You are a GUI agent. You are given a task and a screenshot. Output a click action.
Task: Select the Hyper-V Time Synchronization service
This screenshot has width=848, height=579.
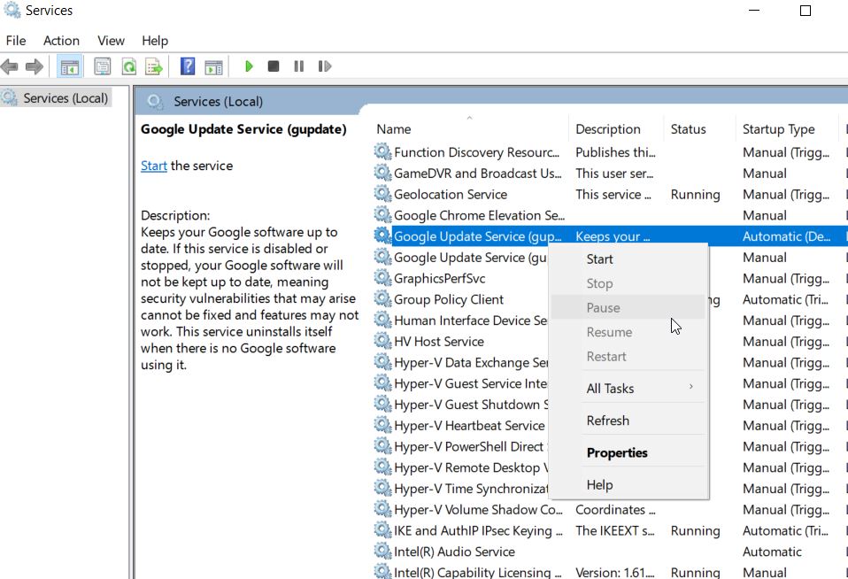click(471, 489)
